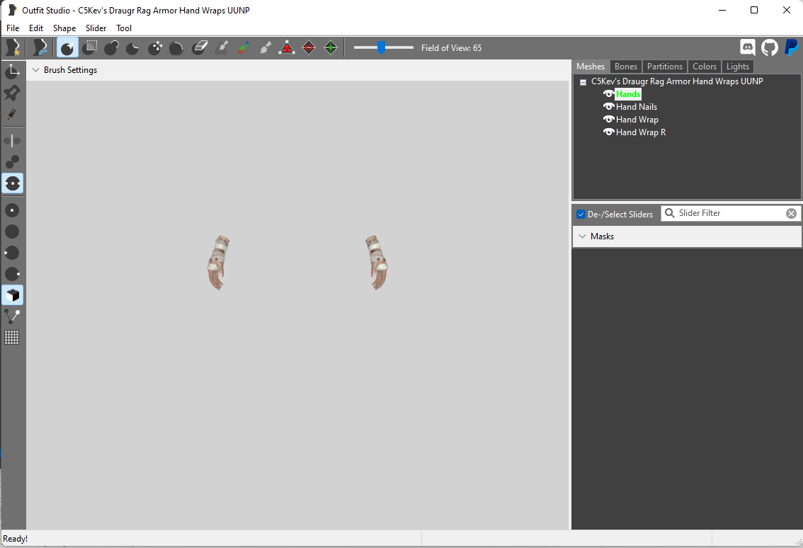Image resolution: width=803 pixels, height=548 pixels.
Task: Select the Collapse Vertex tool with red X
Action: pos(287,47)
